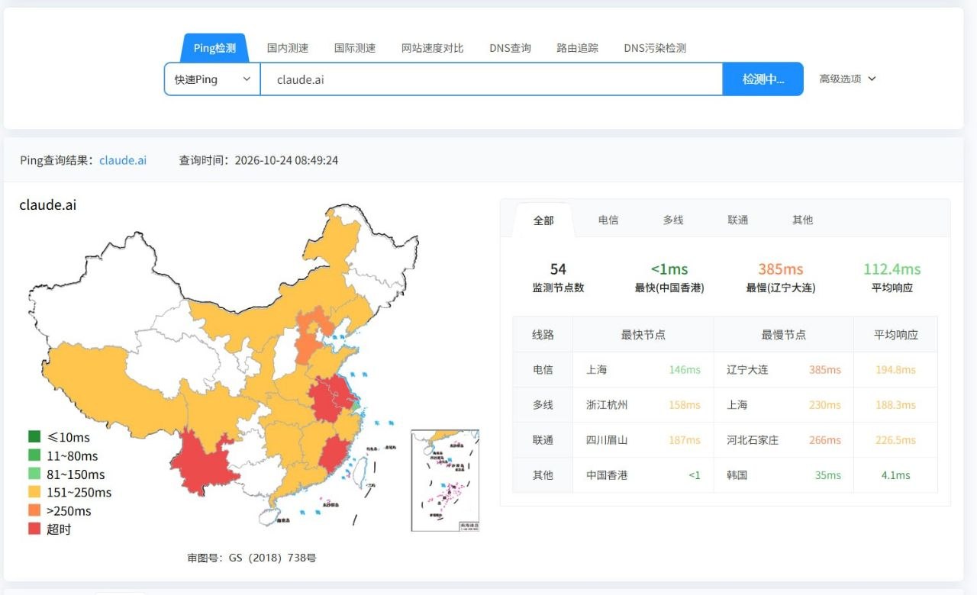
Task: Switch to the 联通 results tab
Action: [738, 220]
